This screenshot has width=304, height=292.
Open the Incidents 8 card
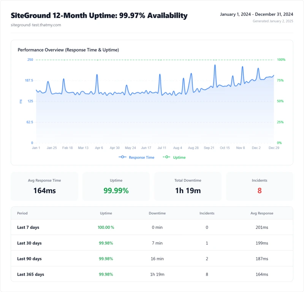260,186
